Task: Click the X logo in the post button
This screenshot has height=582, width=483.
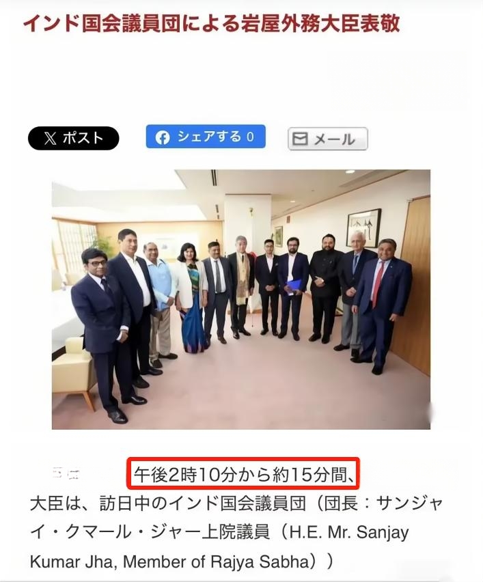Action: click(50, 139)
